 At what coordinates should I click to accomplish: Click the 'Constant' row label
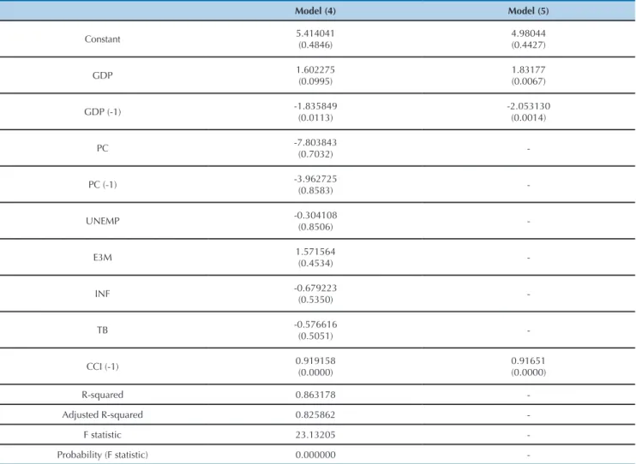coord(102,39)
